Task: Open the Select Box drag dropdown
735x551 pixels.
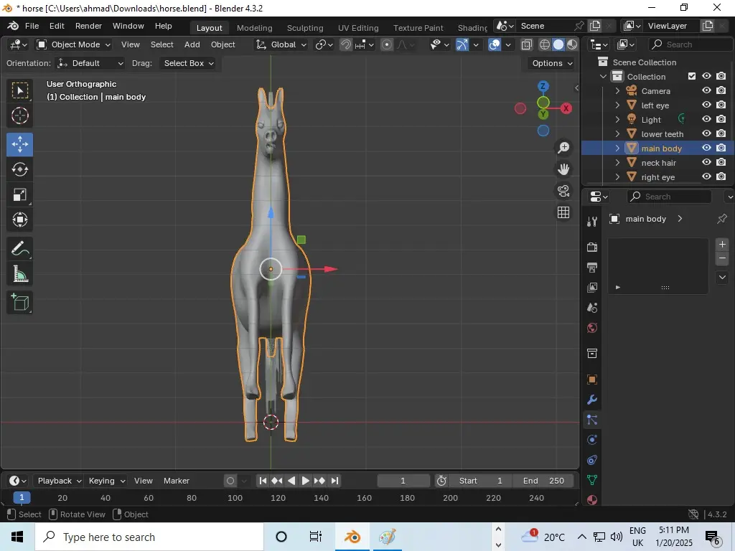Action: tap(189, 63)
